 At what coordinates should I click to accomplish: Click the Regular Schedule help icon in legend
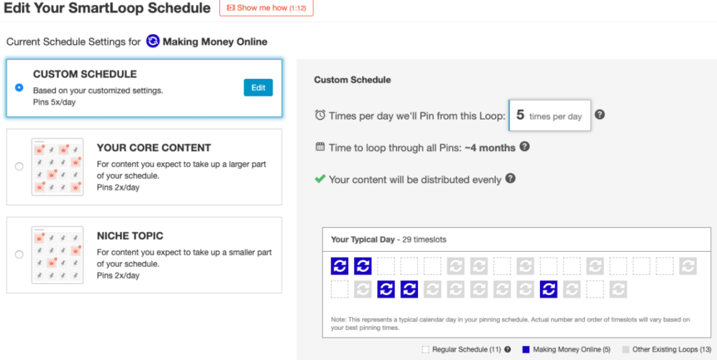tap(507, 350)
